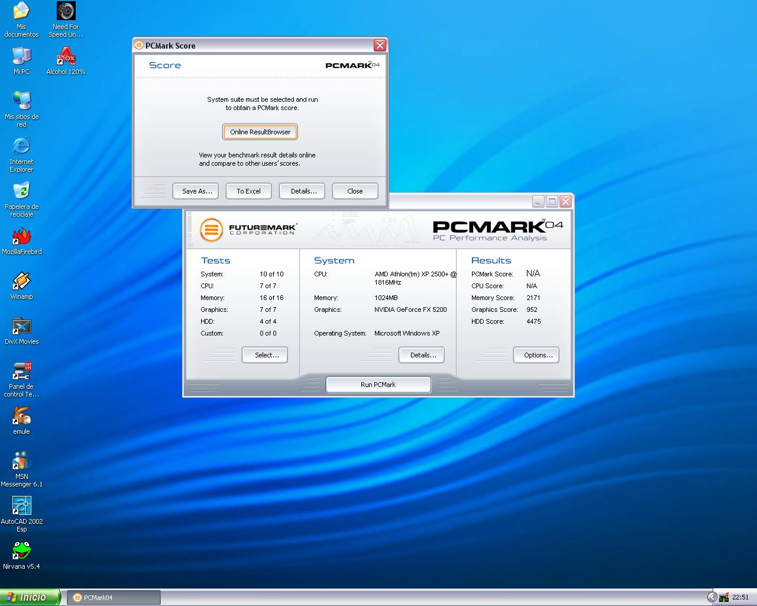This screenshot has height=606, width=757.
Task: Click the Online ResultBrowser button
Action: [260, 132]
